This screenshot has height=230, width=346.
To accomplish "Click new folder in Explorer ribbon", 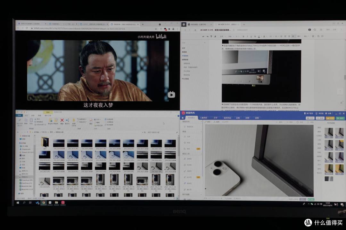I will (74, 122).
